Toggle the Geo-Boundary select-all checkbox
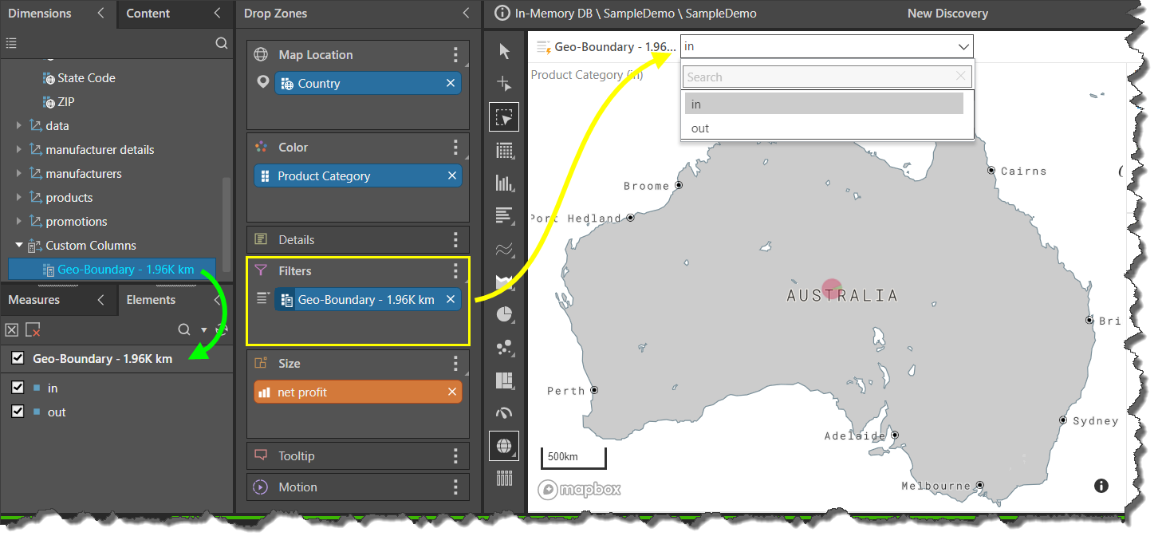Viewport: 1162px width, 544px height. pos(18,359)
